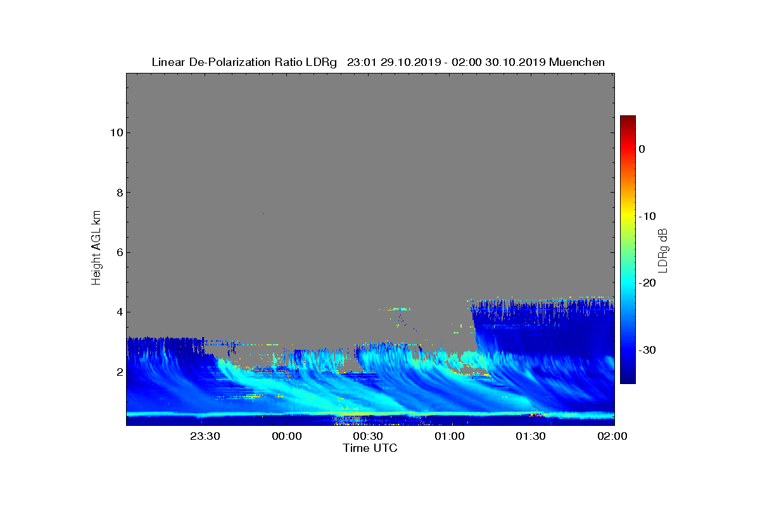This screenshot has width=760, height=507.
Task: Click the '00:00' time tick label
Action: point(286,436)
